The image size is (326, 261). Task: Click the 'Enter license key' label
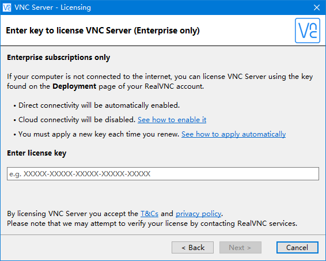(37, 153)
